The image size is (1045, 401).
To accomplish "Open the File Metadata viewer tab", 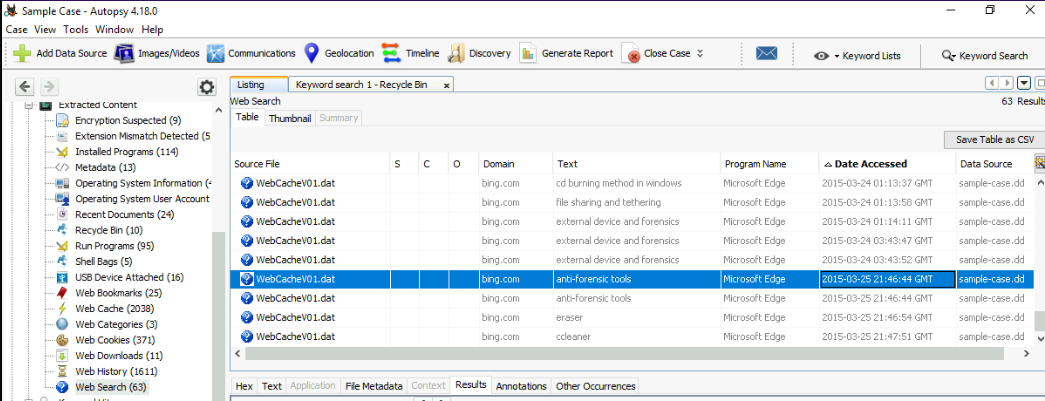I will point(374,386).
